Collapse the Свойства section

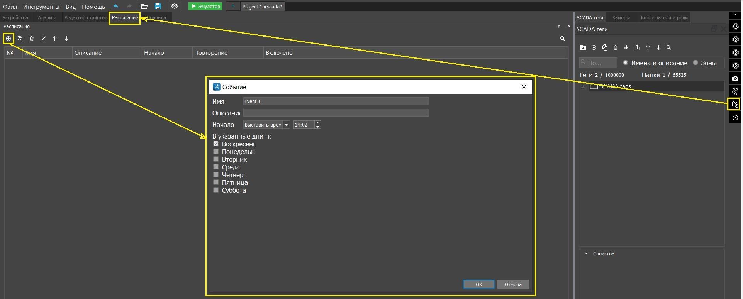point(586,253)
